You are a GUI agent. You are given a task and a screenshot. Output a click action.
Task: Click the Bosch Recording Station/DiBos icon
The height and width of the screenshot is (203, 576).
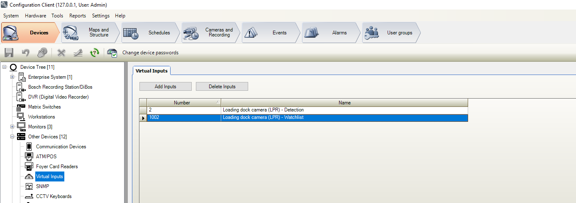(22, 87)
